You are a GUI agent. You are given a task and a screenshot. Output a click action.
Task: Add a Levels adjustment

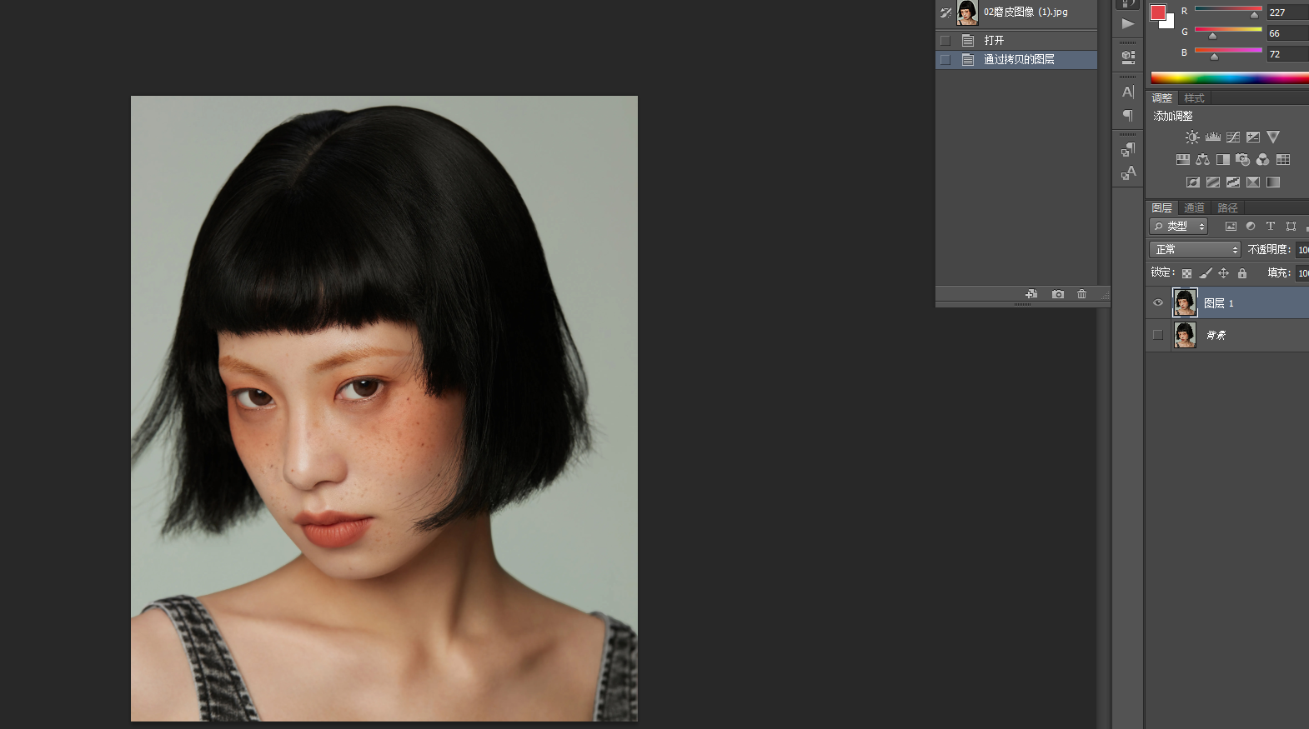click(x=1213, y=137)
